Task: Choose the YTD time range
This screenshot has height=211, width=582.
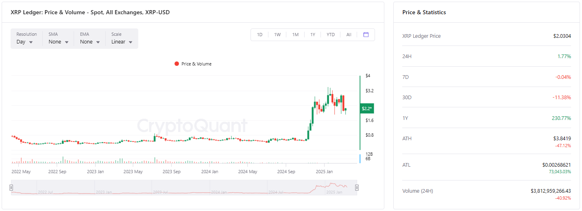Action: click(x=331, y=35)
